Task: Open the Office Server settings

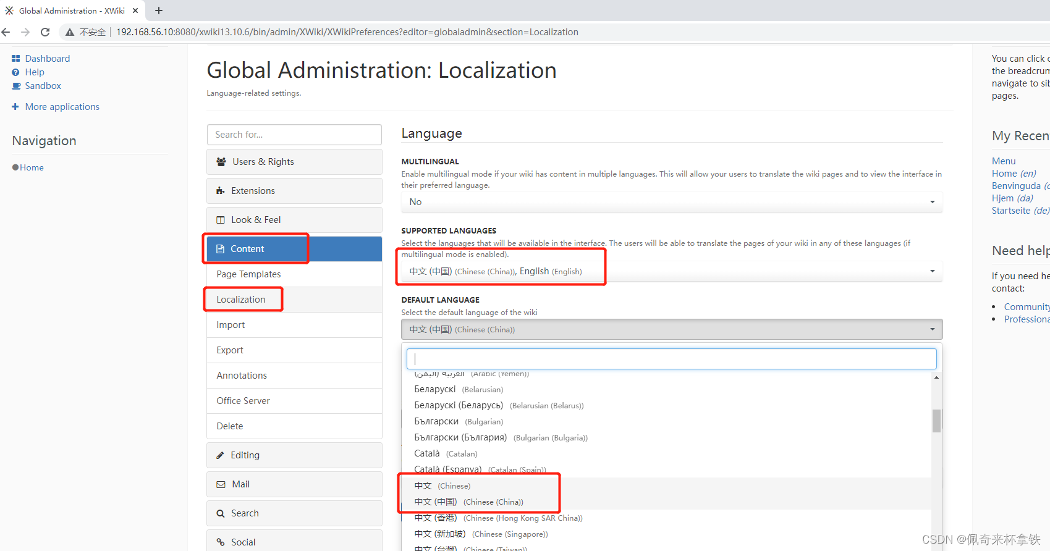Action: point(294,401)
